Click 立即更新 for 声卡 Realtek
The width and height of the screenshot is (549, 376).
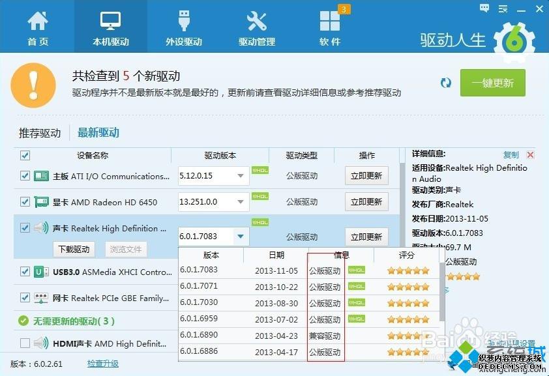coord(366,237)
